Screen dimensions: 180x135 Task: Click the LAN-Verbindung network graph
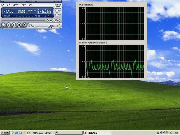111,24
